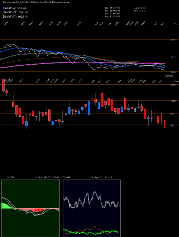Click the magenta DOW PT legend swatch
Screen dimensions: 179x237
coord(4,17)
